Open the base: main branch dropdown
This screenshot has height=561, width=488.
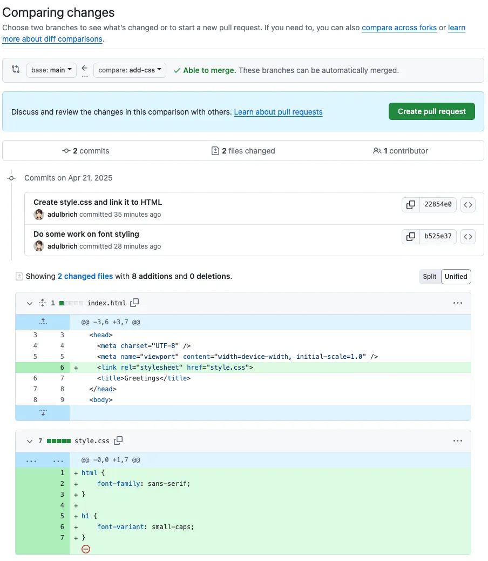click(51, 70)
